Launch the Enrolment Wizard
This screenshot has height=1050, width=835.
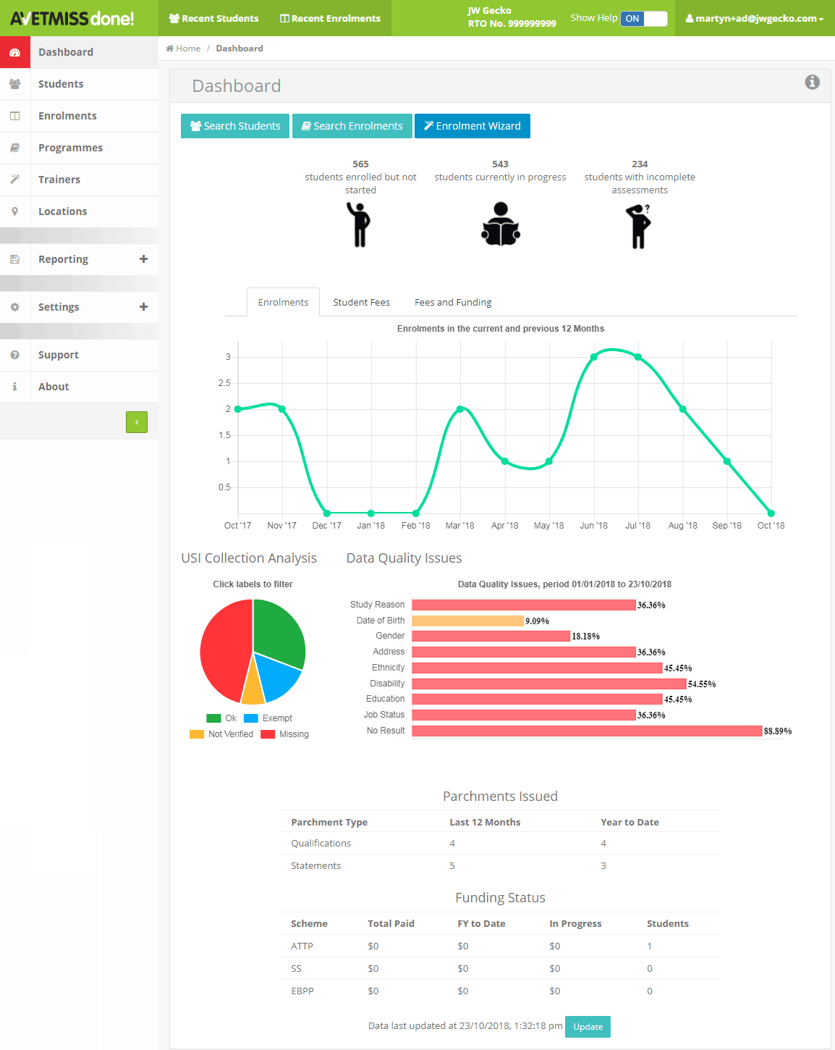pyautogui.click(x=472, y=126)
